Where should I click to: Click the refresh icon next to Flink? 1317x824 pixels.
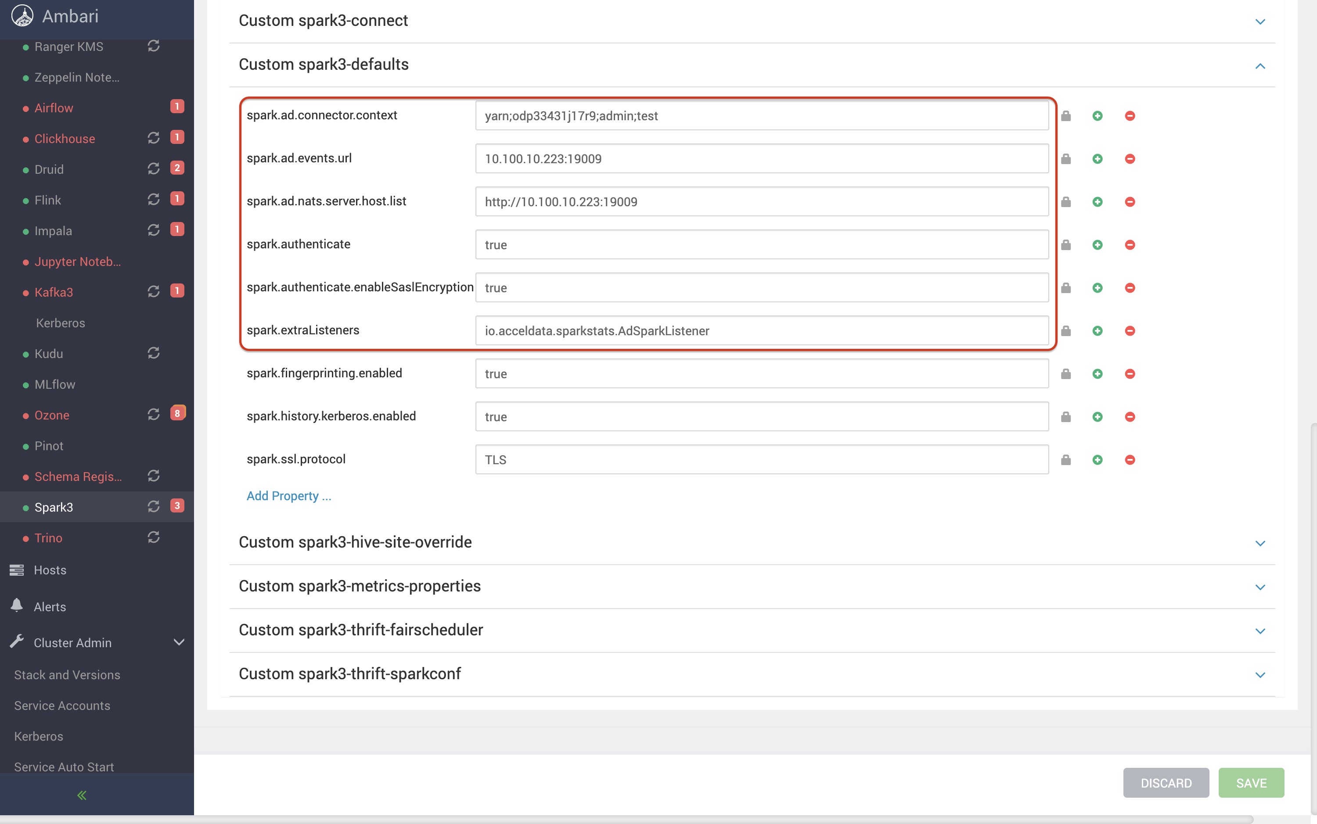pos(154,200)
